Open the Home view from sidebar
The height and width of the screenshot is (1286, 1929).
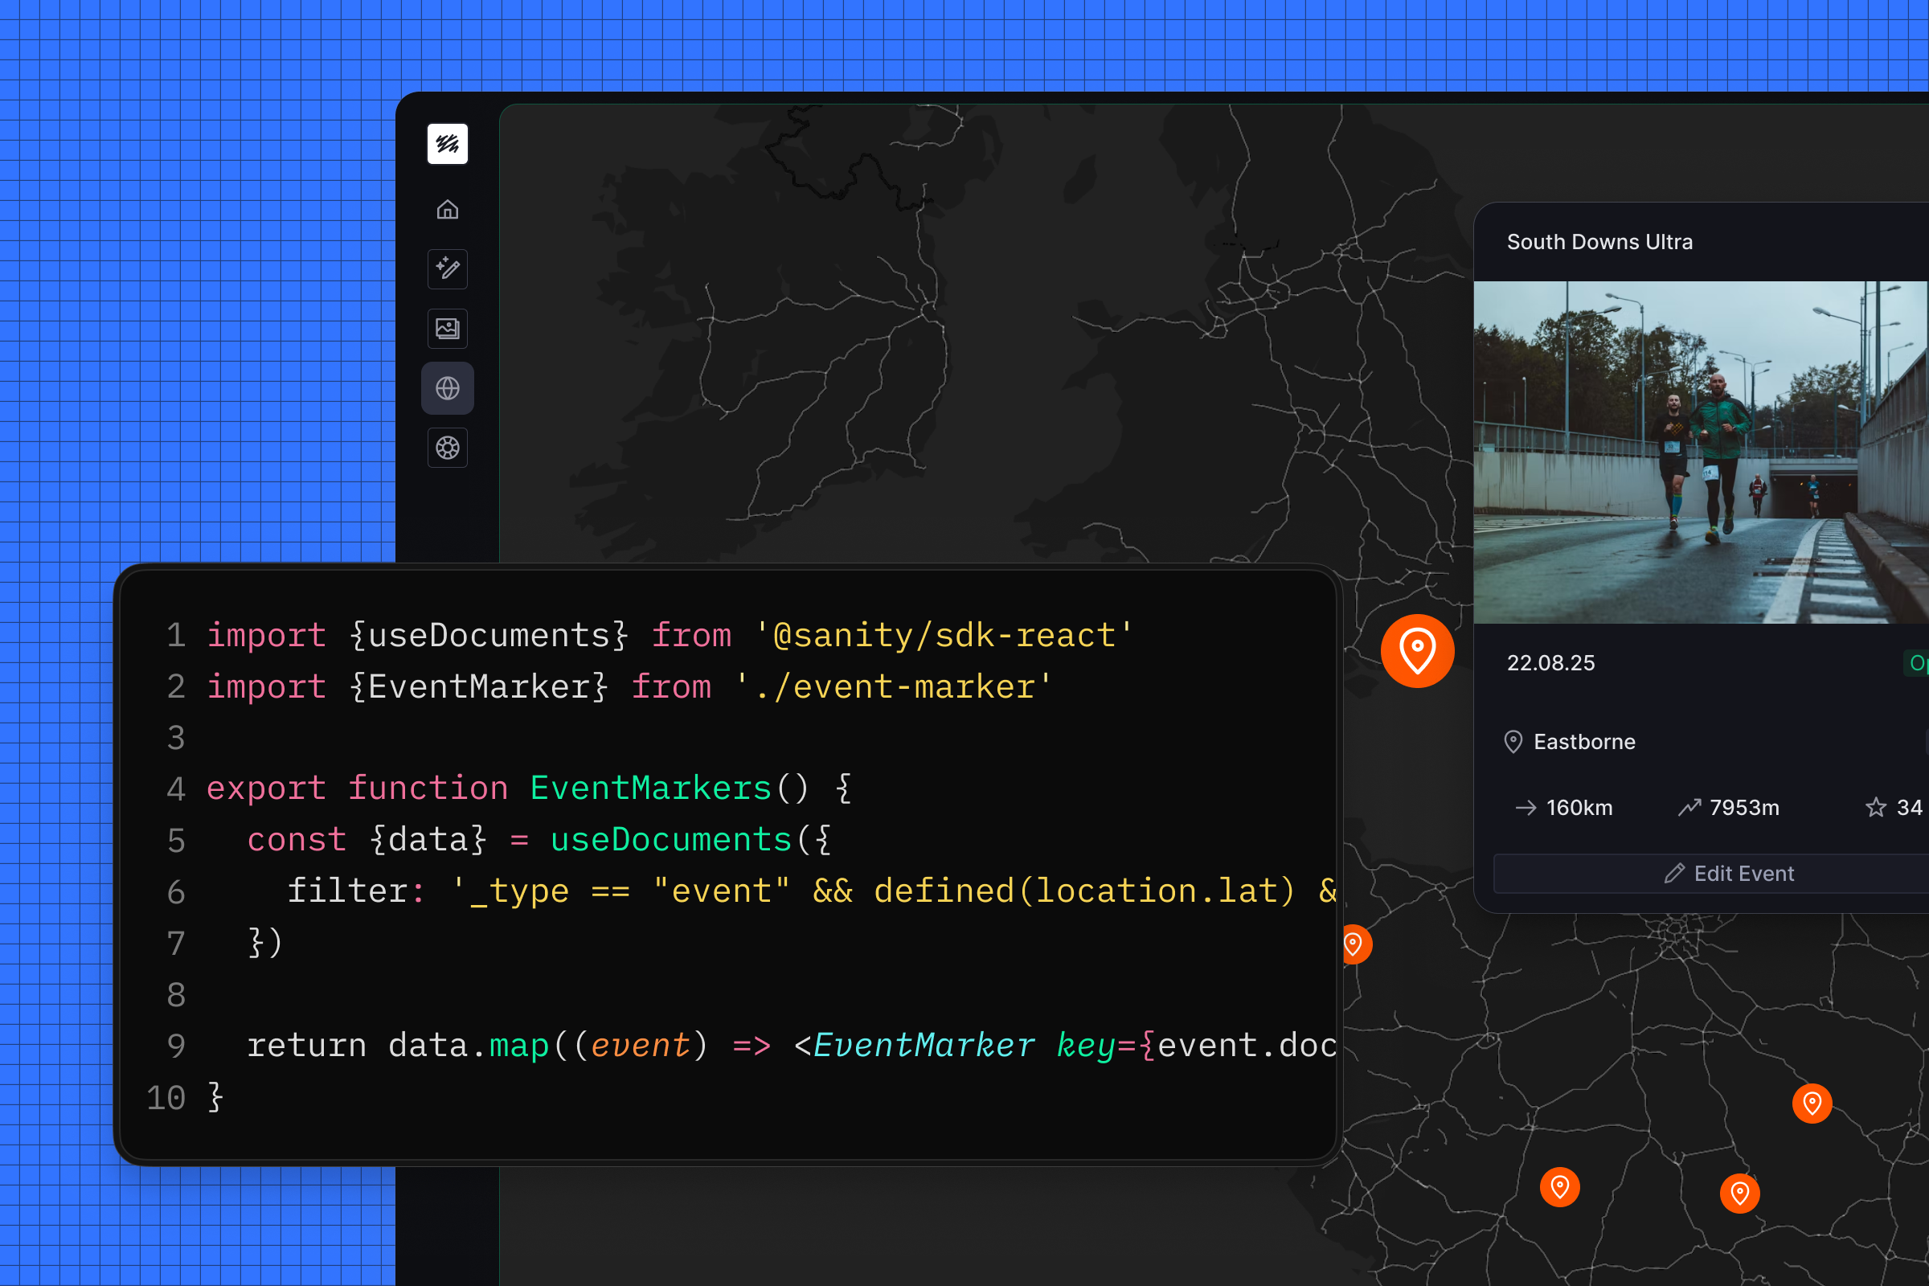coord(447,210)
